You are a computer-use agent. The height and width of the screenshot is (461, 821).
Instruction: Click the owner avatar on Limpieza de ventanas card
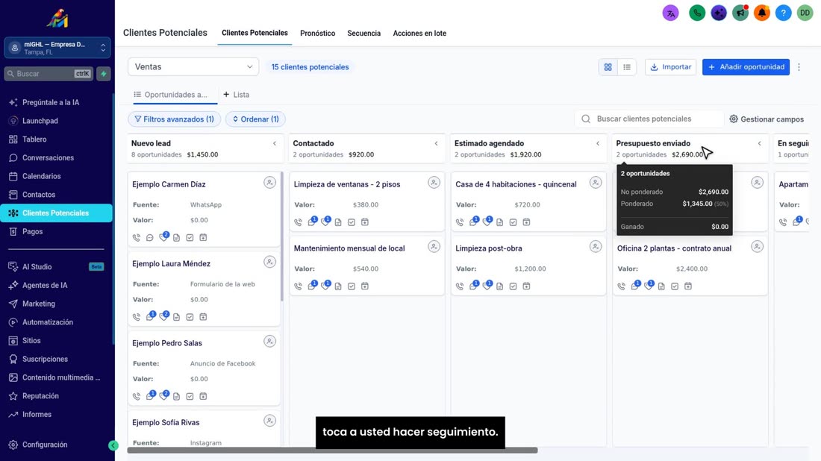434,183
